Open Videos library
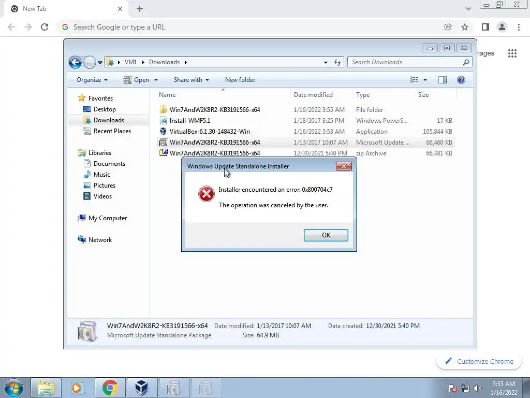 coord(102,196)
